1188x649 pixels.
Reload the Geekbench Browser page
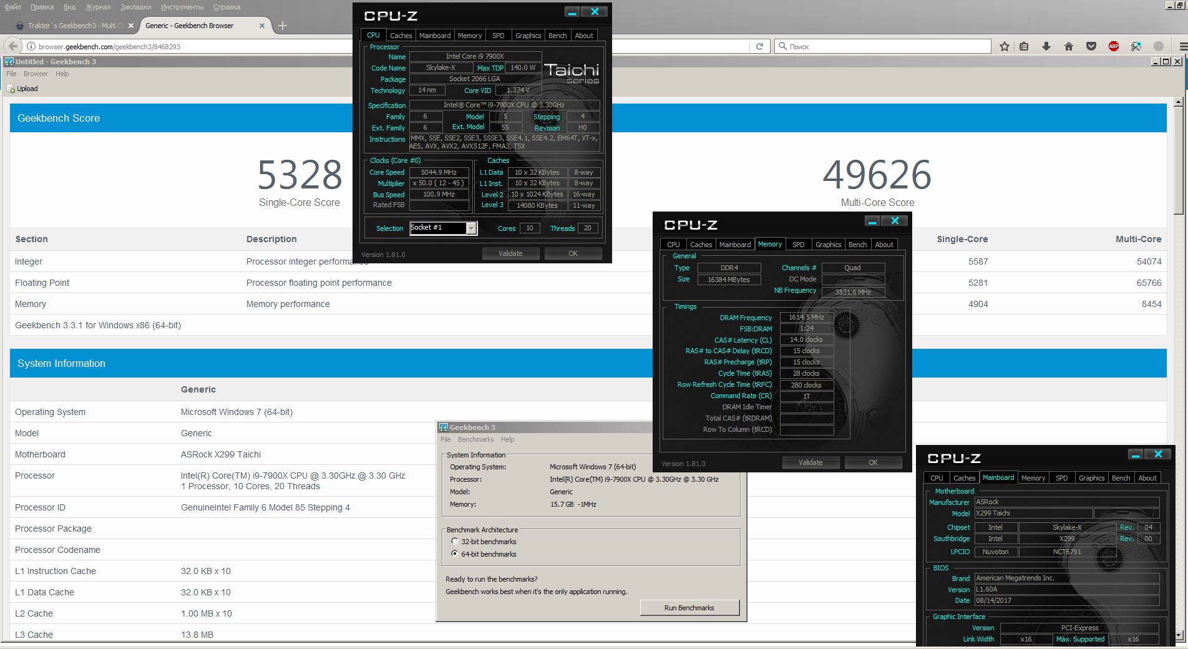(759, 46)
